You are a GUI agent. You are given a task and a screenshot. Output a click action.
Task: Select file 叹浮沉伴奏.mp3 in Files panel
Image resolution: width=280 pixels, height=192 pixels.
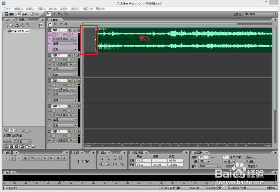pos(18,31)
